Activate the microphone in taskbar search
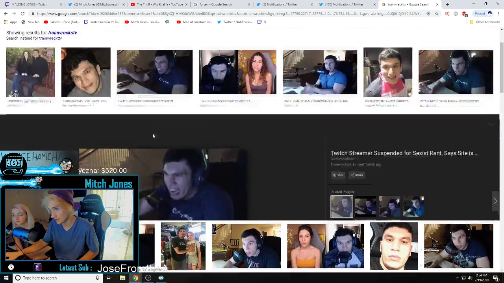504x283 pixels. 97,278
